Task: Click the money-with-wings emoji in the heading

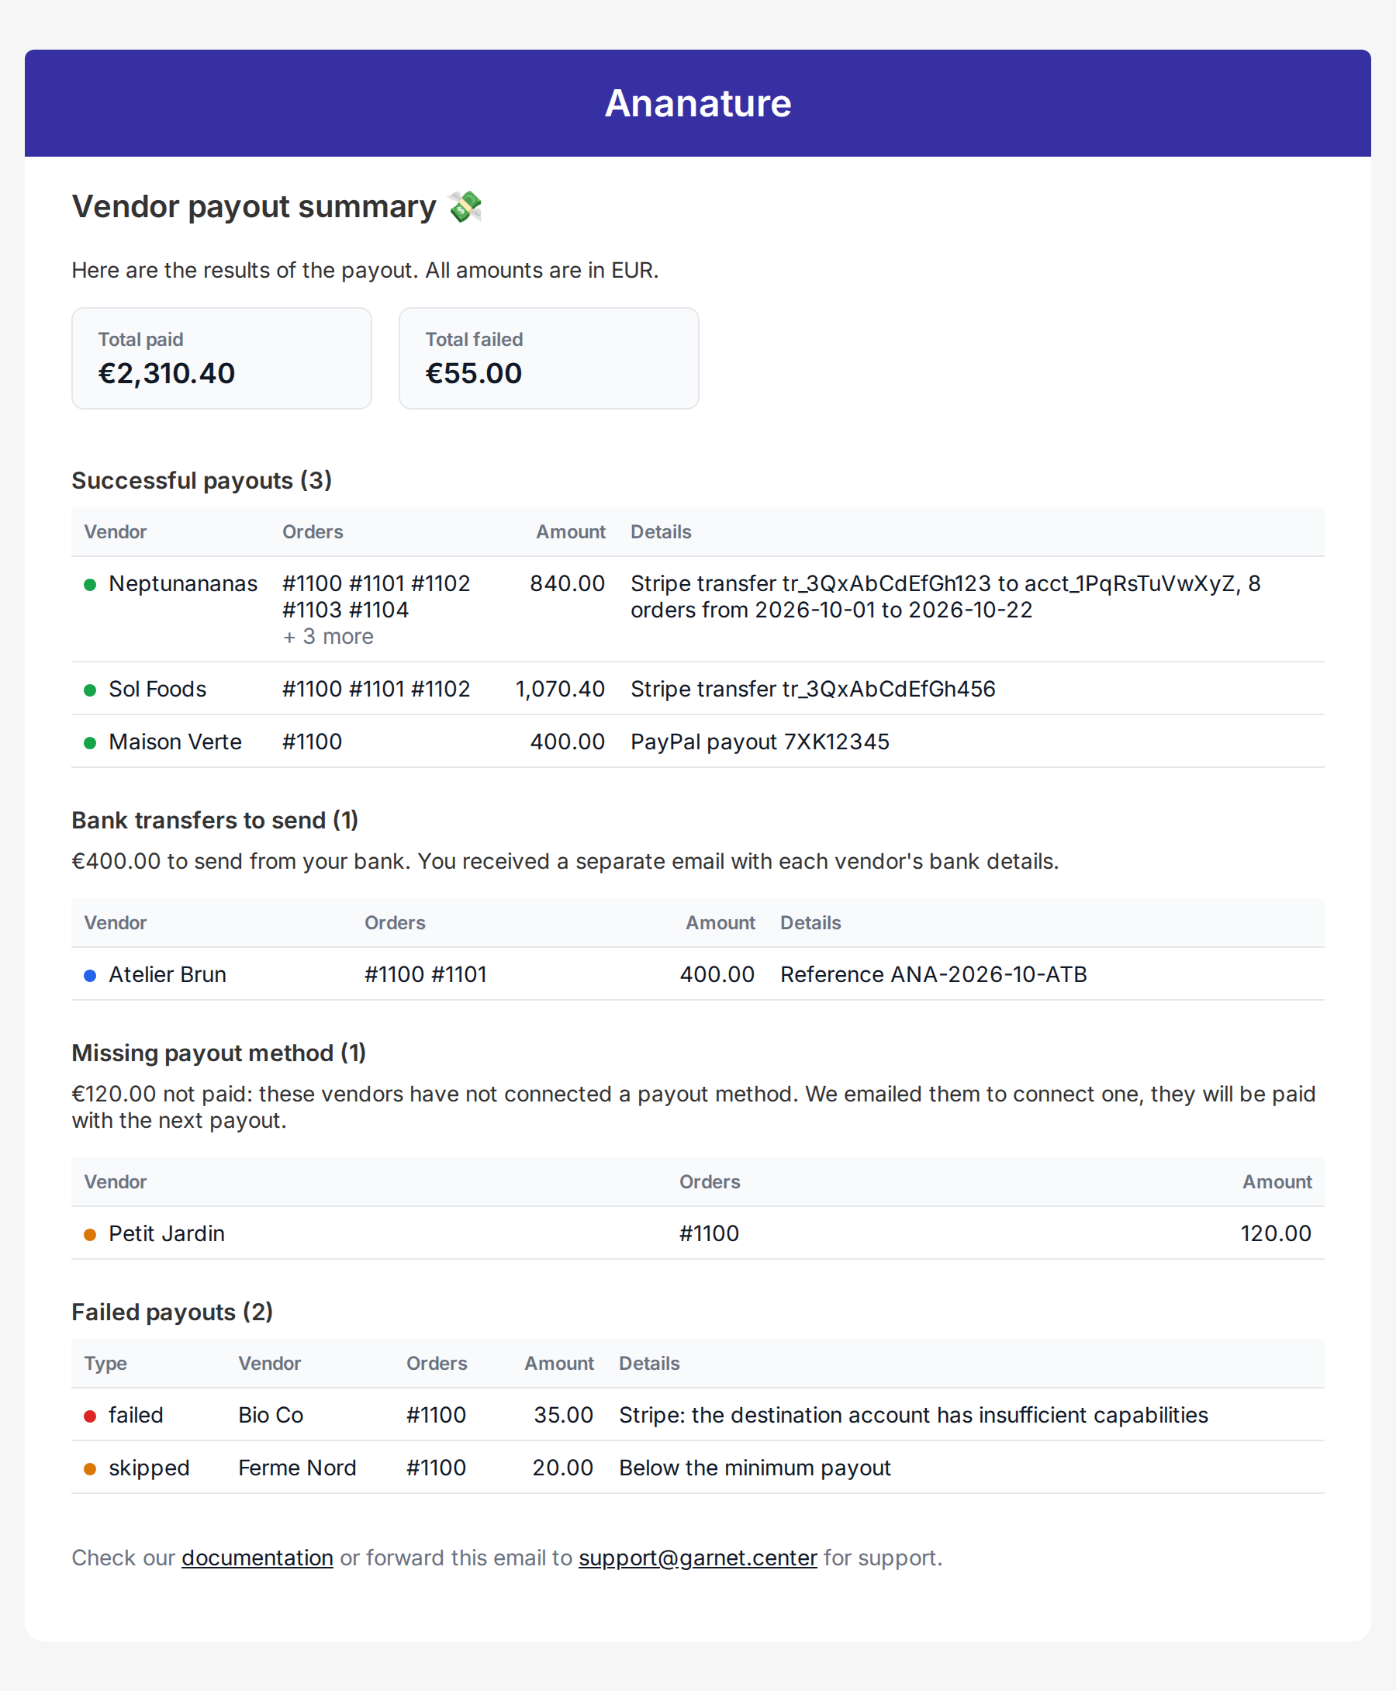Action: tap(465, 206)
